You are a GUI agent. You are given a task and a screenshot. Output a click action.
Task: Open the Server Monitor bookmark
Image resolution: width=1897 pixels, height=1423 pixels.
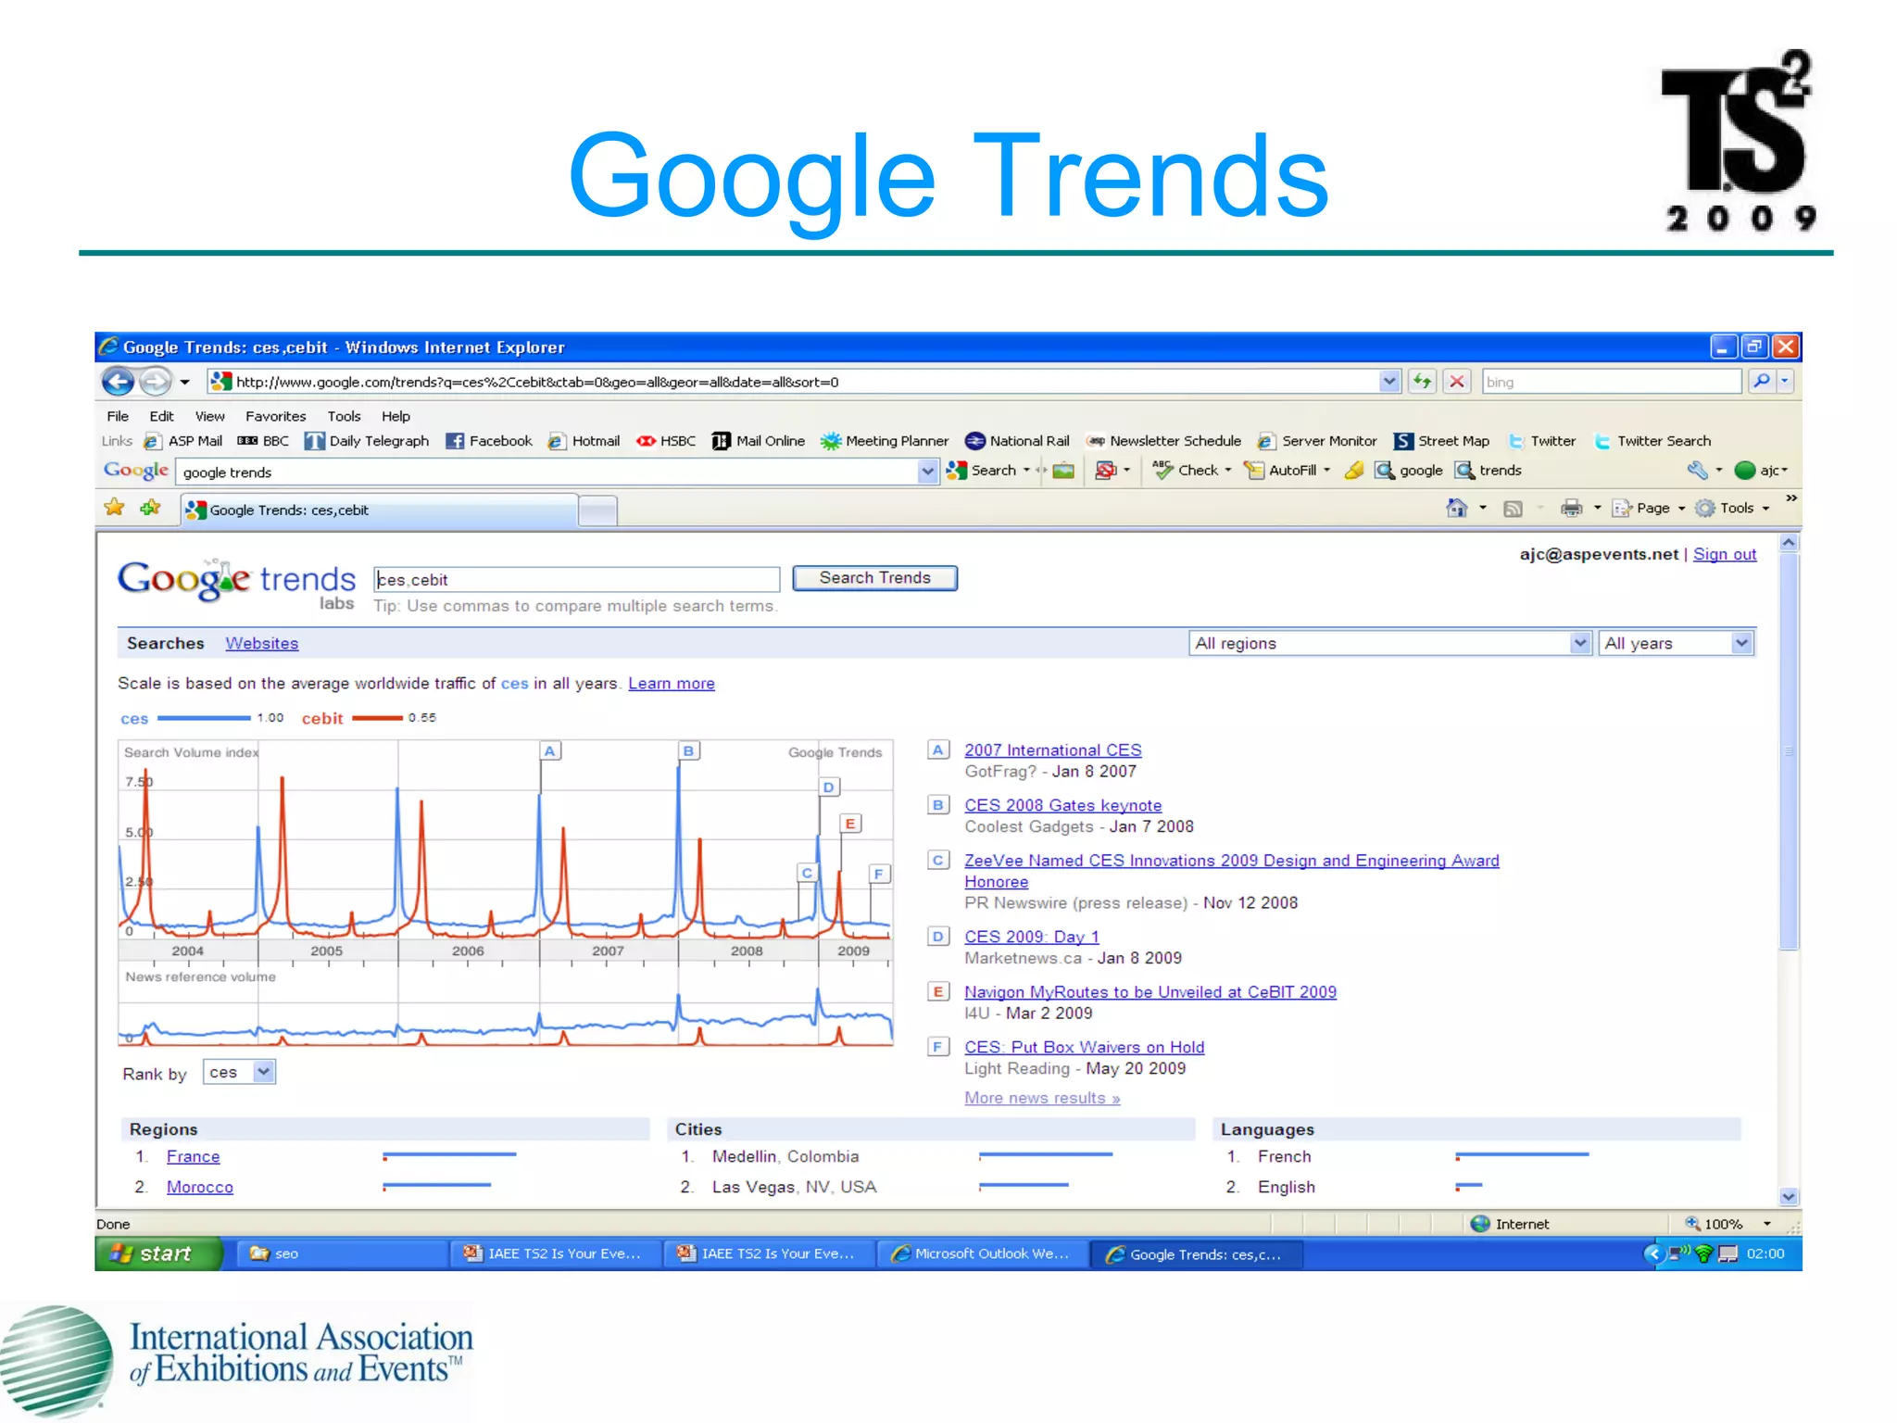click(x=1317, y=441)
